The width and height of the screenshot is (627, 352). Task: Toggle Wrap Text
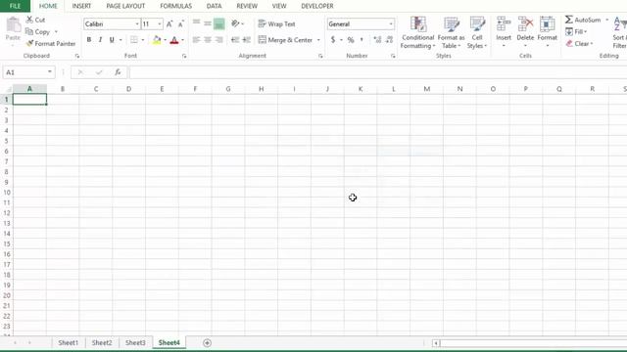[276, 23]
